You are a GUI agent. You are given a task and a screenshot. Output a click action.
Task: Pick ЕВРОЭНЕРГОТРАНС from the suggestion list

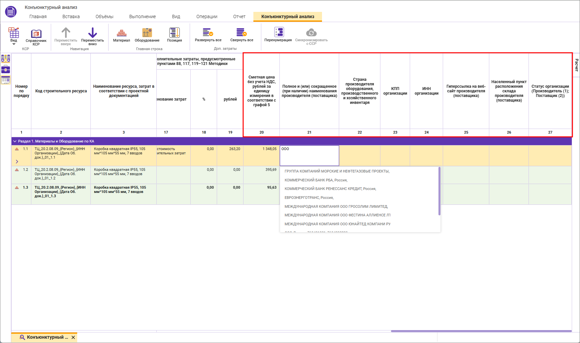pyautogui.click(x=309, y=198)
